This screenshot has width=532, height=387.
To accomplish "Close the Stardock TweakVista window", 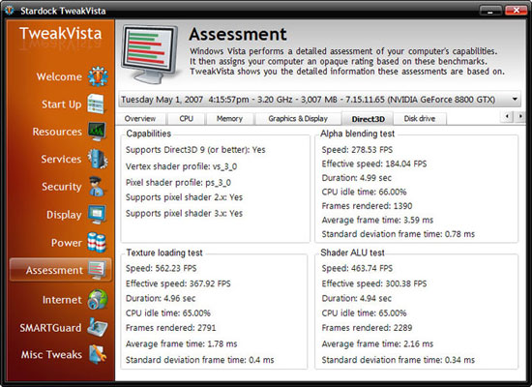I will click(517, 11).
